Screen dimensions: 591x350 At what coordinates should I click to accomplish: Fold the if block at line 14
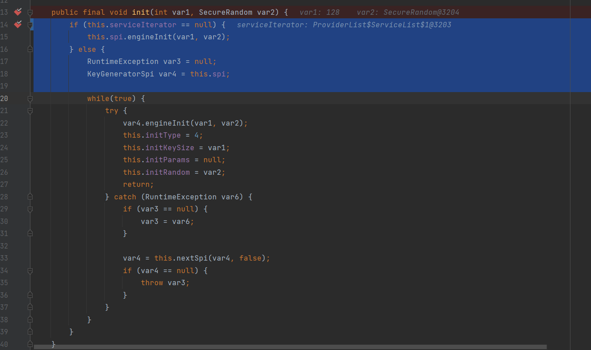tap(30, 25)
